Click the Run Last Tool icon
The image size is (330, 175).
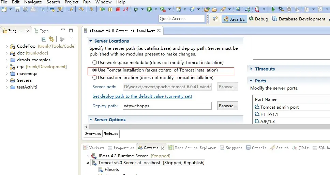pyautogui.click(x=163, y=9)
